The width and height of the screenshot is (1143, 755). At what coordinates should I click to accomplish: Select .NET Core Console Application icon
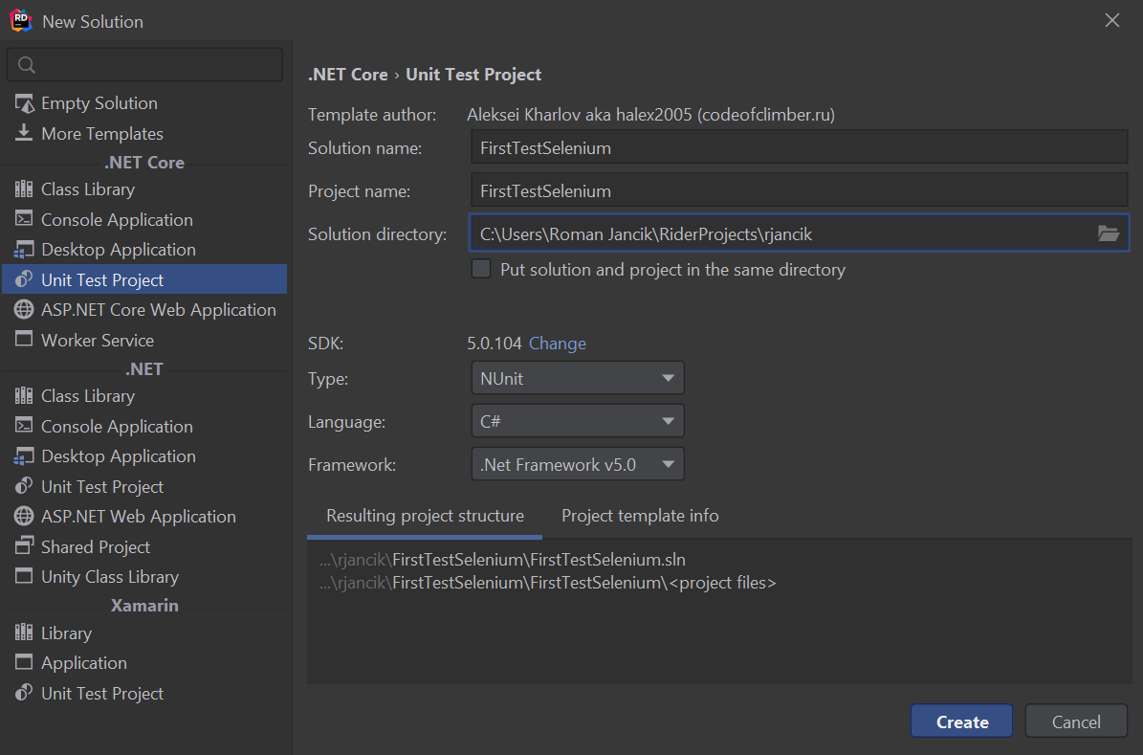[x=24, y=220]
